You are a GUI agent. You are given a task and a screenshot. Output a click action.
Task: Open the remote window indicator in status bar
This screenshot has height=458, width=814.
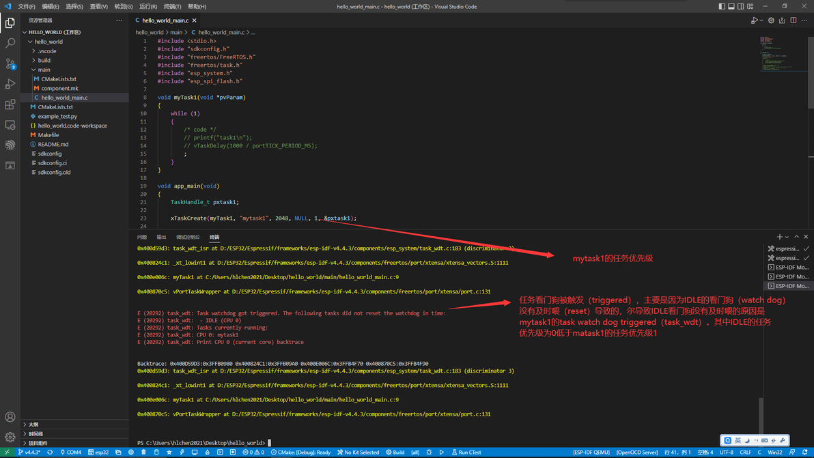7,453
